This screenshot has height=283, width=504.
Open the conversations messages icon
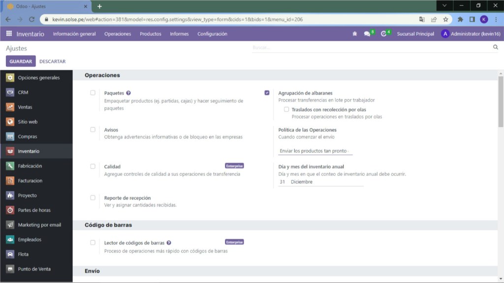click(367, 34)
